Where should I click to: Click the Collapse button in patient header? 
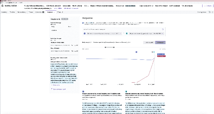207,6
